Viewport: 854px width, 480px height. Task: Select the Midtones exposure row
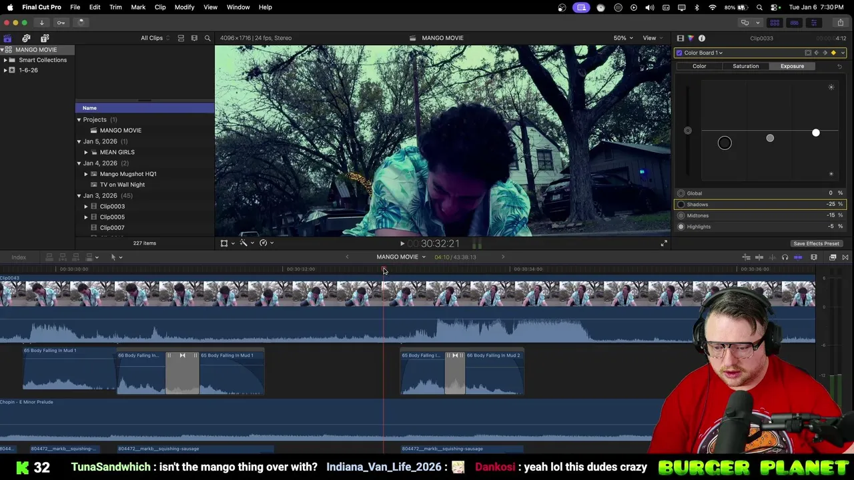point(760,215)
